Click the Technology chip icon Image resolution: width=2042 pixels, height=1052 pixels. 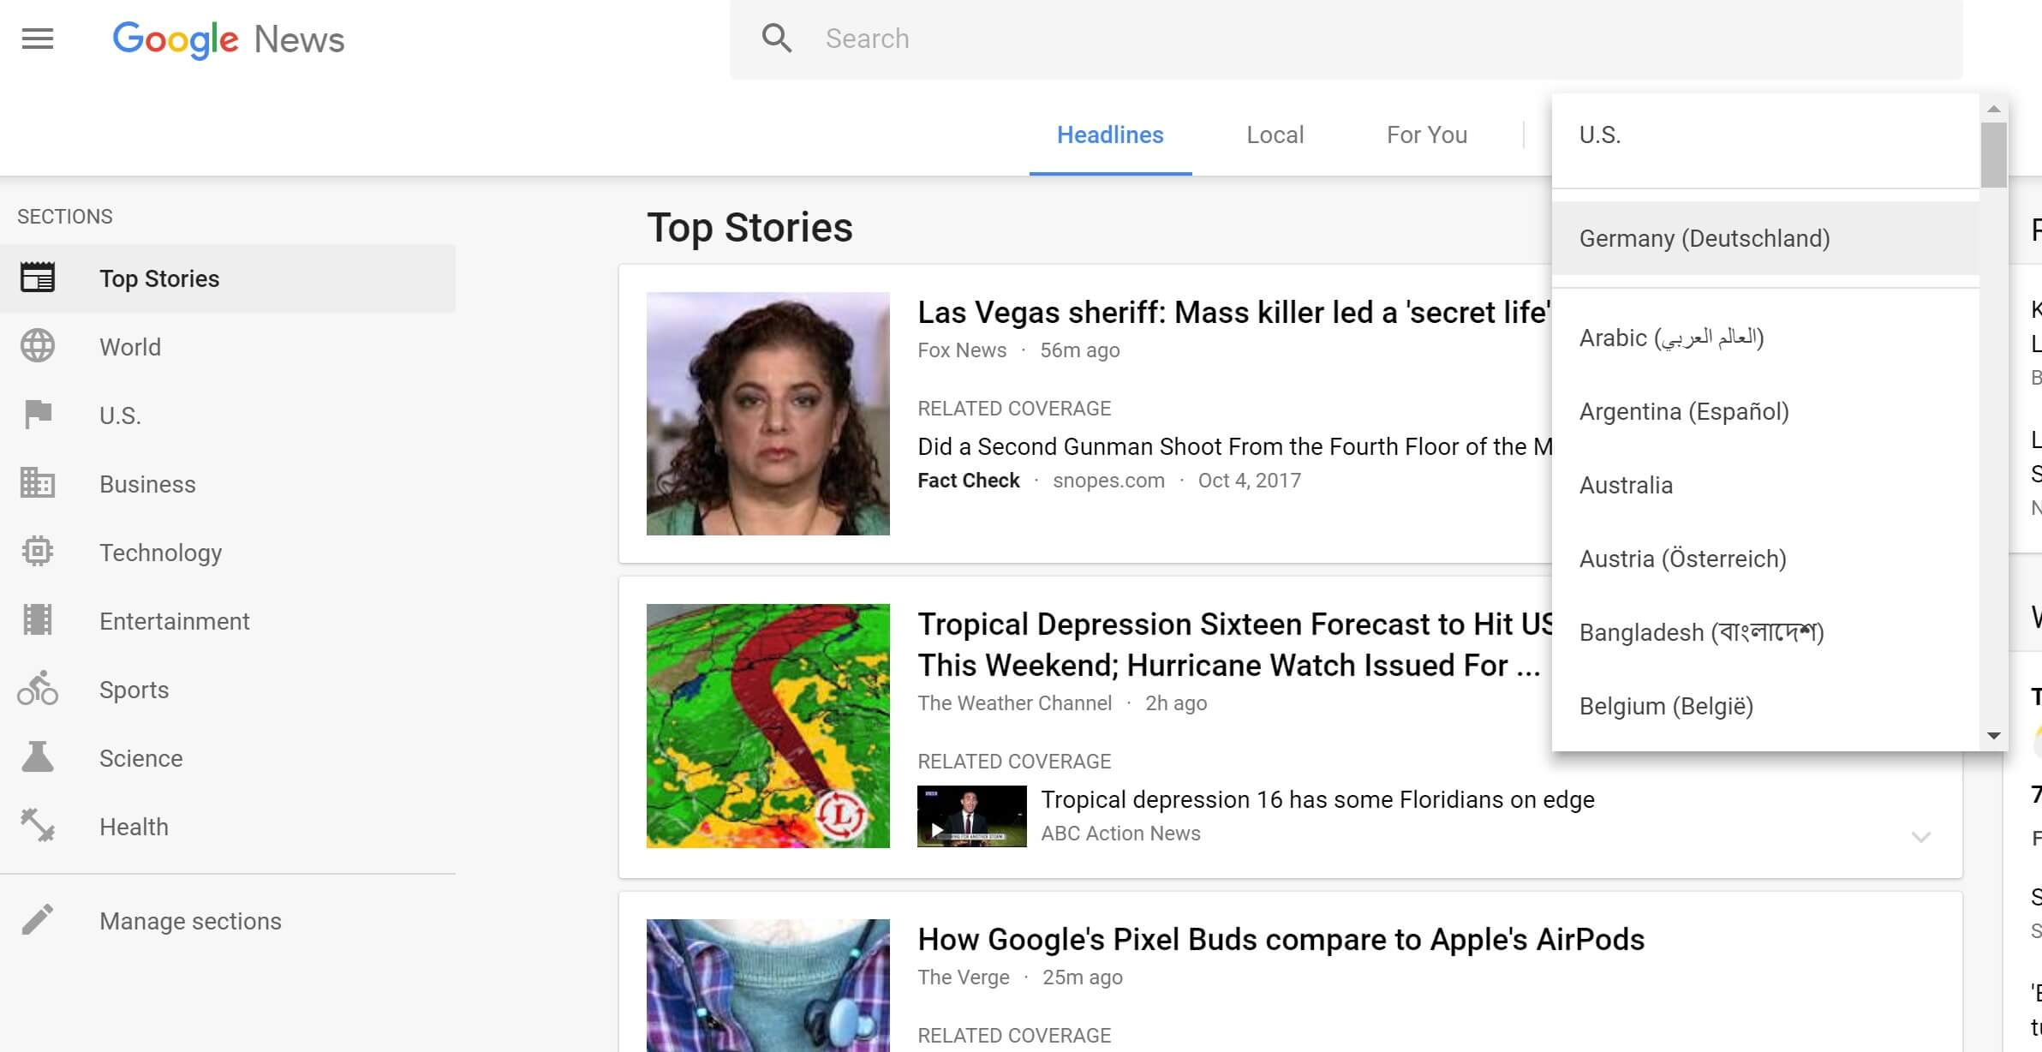coord(38,552)
